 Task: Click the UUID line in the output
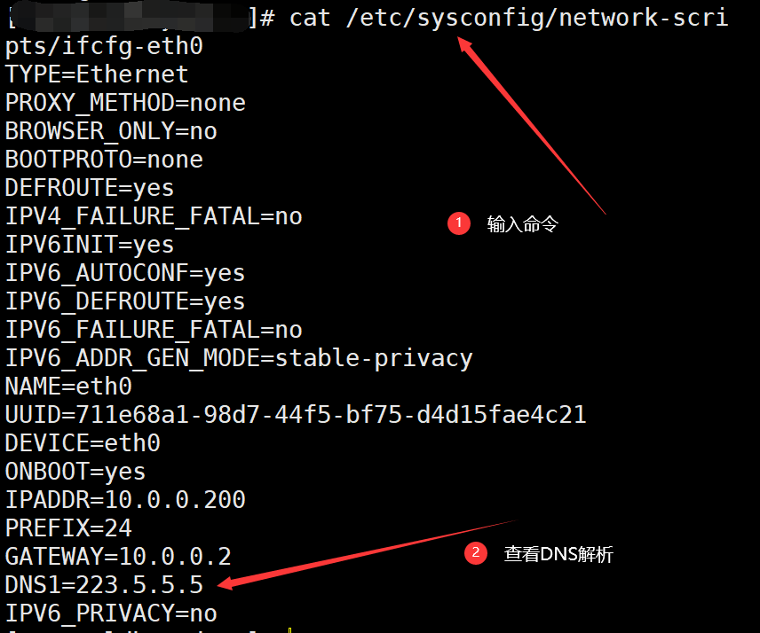[x=296, y=415]
